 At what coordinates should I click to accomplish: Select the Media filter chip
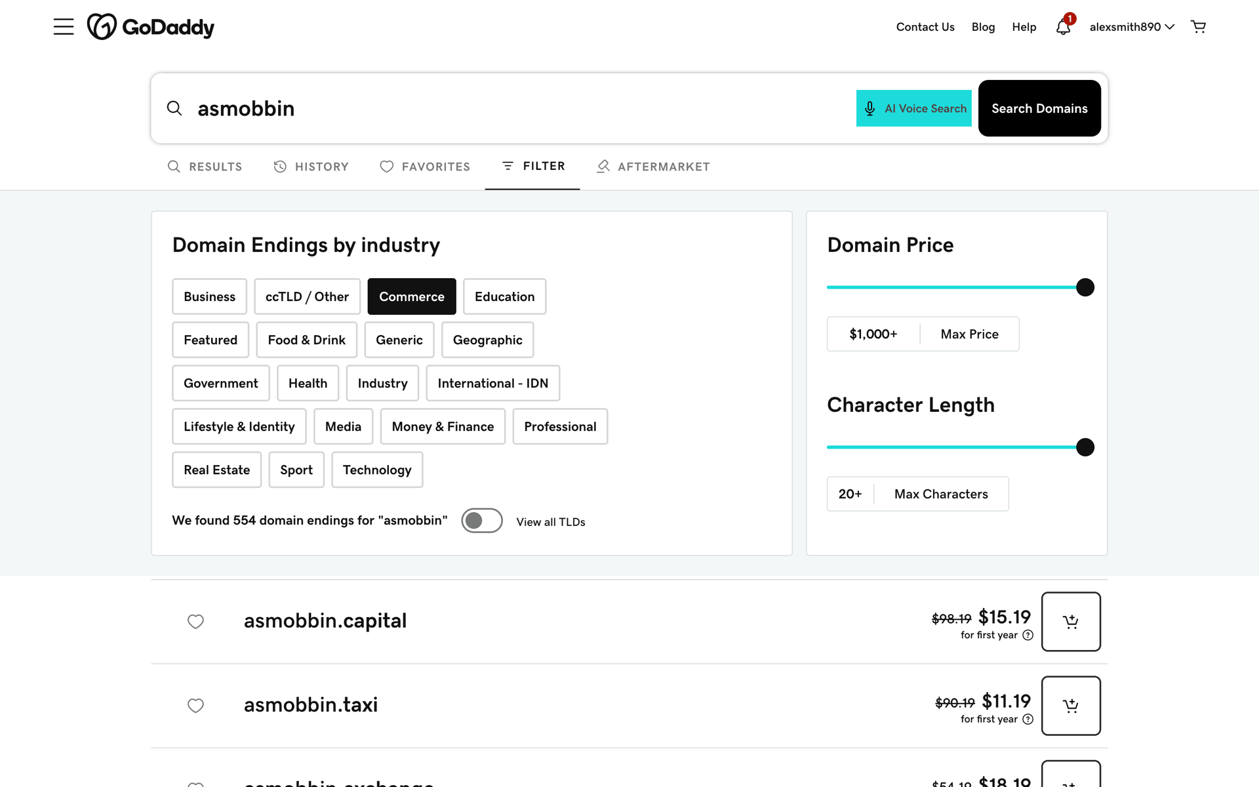pyautogui.click(x=343, y=426)
